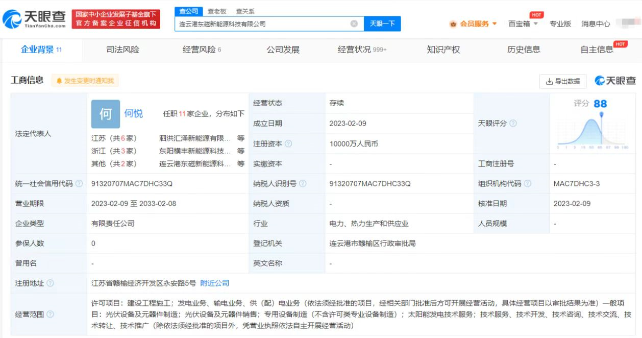Click help icon next to 纳税人识别号
642x338 pixels.
tap(303, 184)
